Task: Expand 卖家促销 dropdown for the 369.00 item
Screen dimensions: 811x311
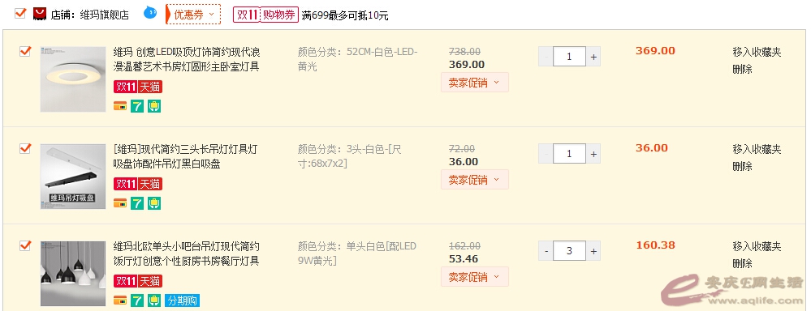Action: pos(475,83)
